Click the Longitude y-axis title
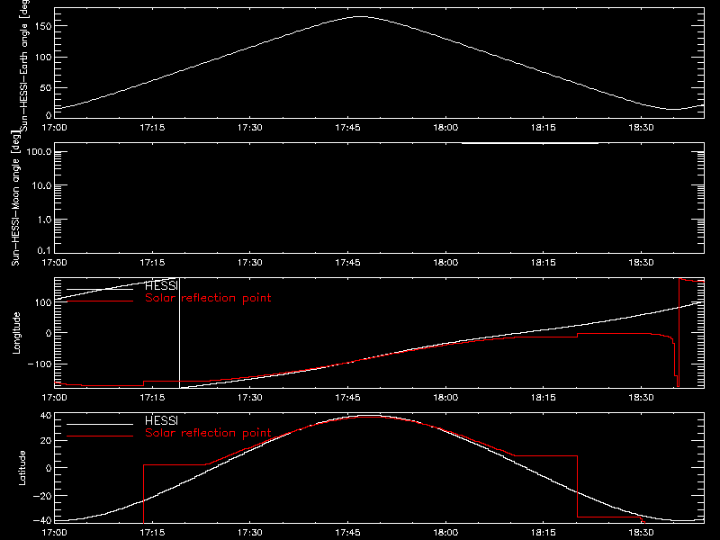The width and height of the screenshot is (720, 540). (16, 333)
